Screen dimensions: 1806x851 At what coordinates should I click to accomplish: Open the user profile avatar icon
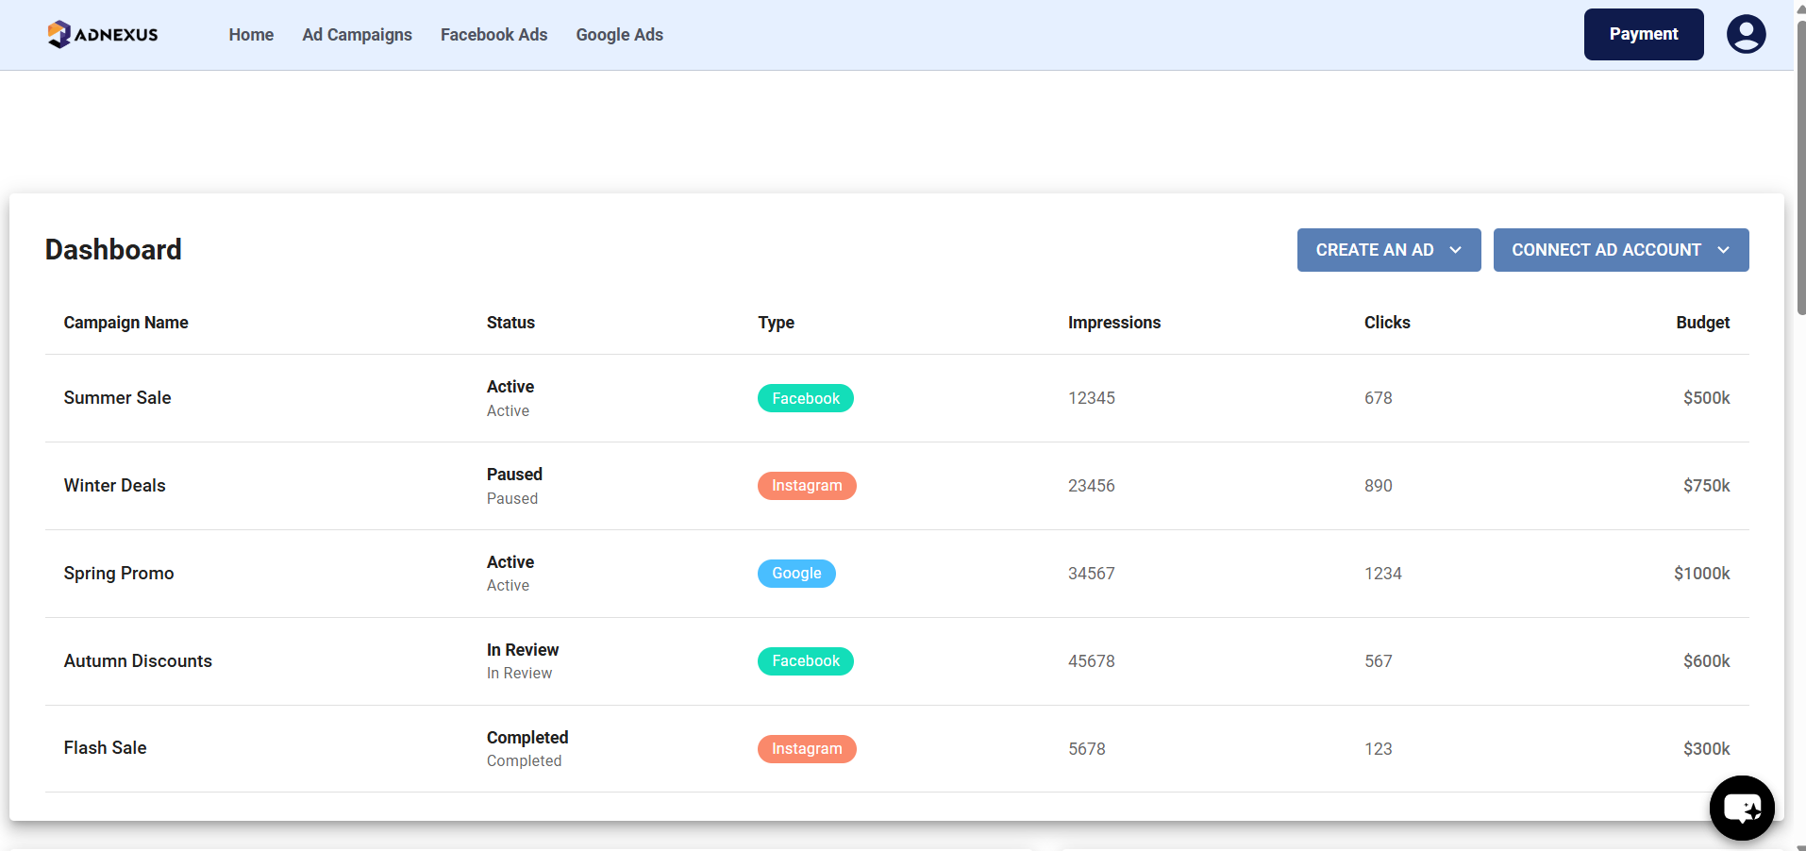(1746, 34)
